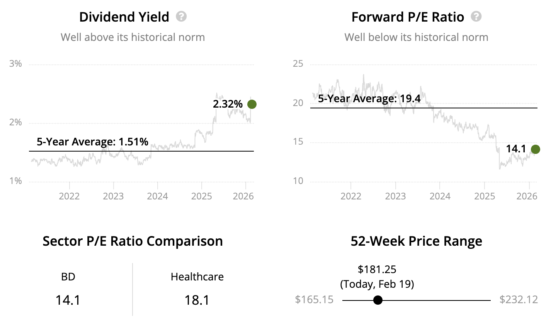551x324 pixels.
Task: Click the Forward P/E Ratio chart title
Action: (408, 17)
